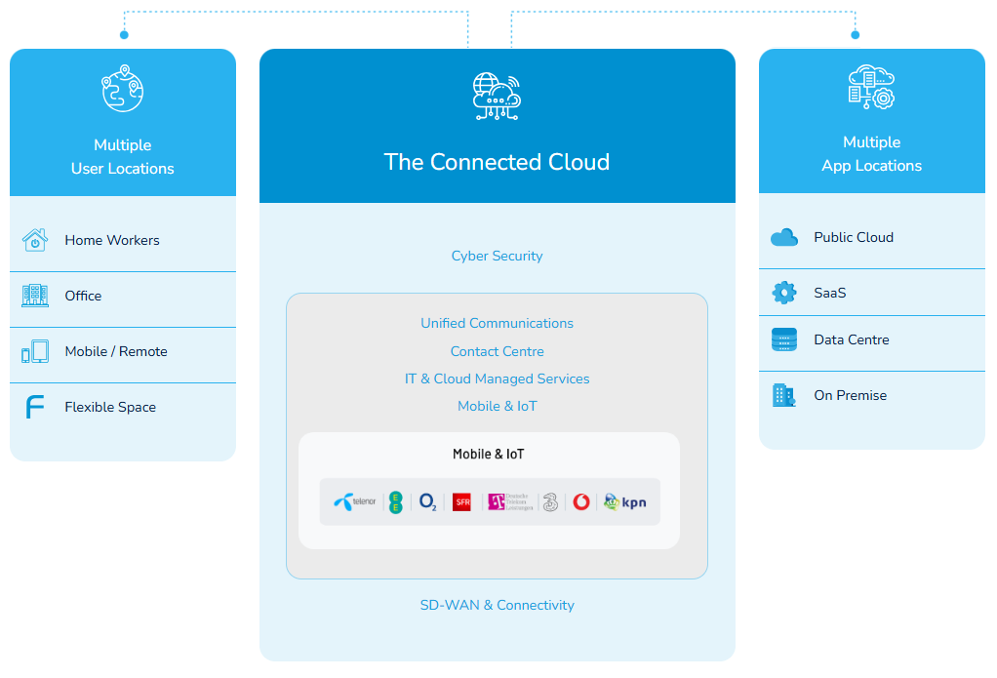Click the SaaS gear icon
The height and width of the screenshot is (678, 997).
coord(784,293)
